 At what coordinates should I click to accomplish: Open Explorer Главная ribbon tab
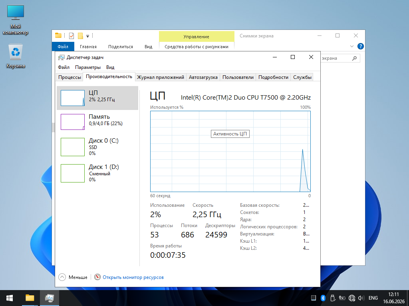[x=88, y=47]
